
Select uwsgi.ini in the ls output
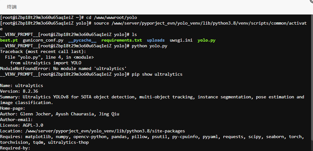[181, 40]
